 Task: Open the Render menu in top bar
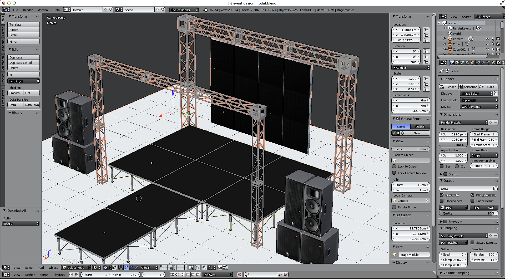pyautogui.click(x=28, y=10)
